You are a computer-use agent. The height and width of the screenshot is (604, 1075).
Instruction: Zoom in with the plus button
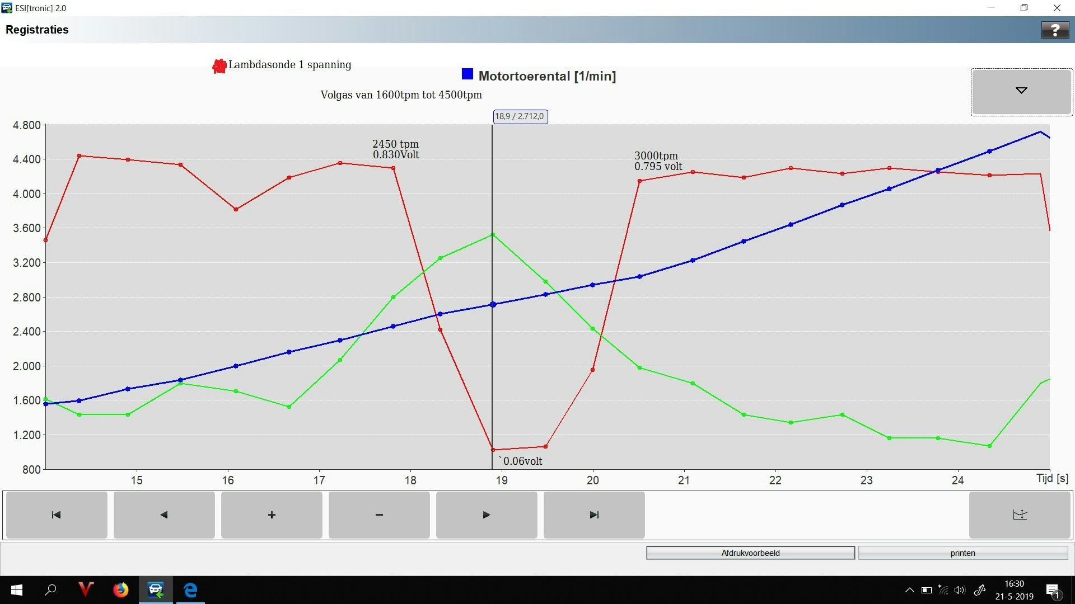point(272,515)
